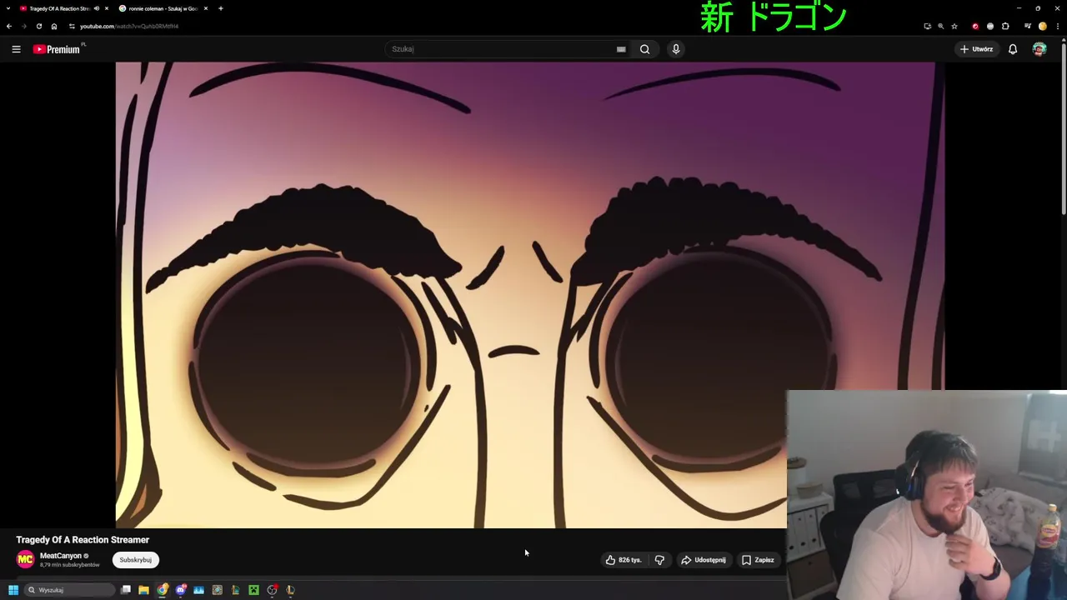The width and height of the screenshot is (1067, 600).
Task: Open Chrome three-dot menu
Action: click(1057, 26)
